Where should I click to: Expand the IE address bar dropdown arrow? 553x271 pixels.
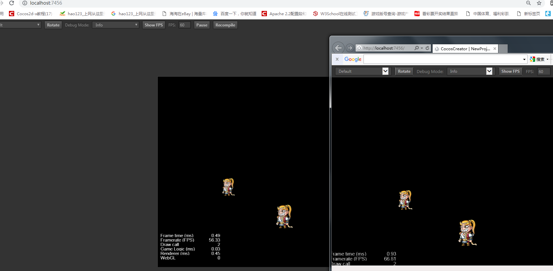(422, 48)
